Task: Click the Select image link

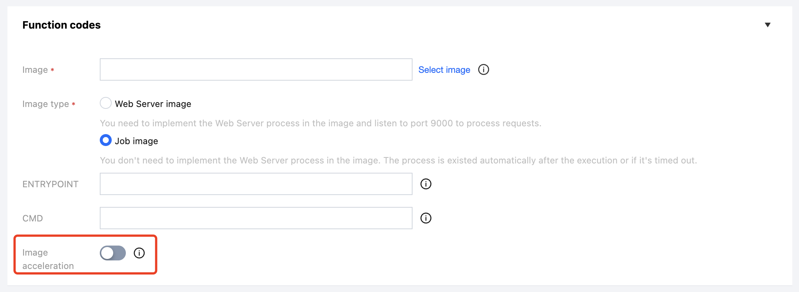Action: click(x=444, y=70)
